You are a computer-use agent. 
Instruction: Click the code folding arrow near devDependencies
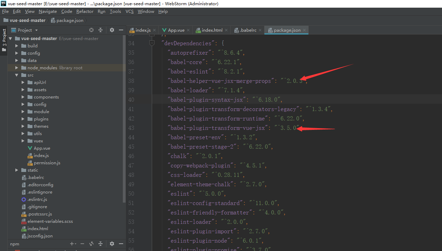(x=152, y=43)
